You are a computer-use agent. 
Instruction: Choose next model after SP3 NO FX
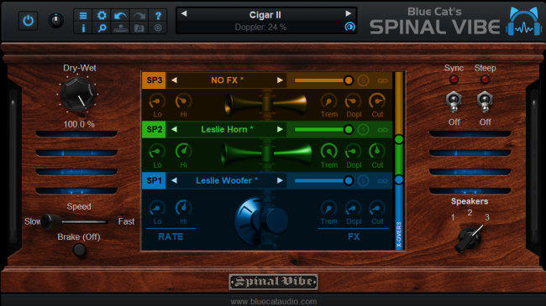(x=280, y=80)
